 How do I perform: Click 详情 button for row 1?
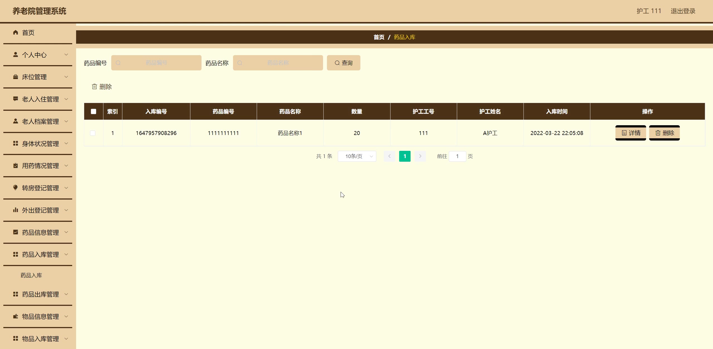630,133
